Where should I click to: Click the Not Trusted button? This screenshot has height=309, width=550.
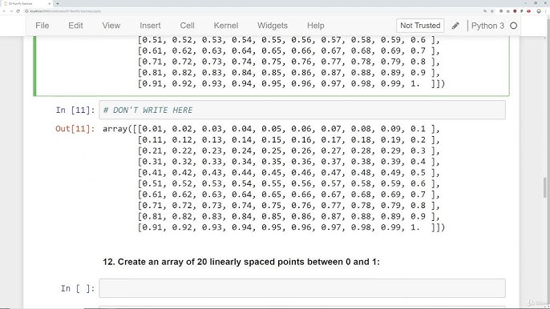420,26
